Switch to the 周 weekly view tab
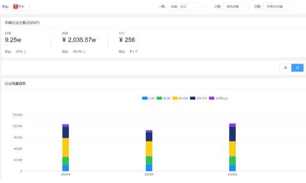306x183 pixels. [285, 68]
